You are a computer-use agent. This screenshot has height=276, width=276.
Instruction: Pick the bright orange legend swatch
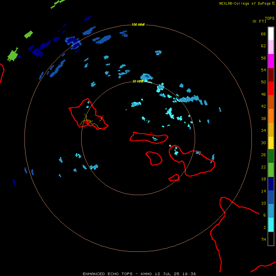[271, 116]
